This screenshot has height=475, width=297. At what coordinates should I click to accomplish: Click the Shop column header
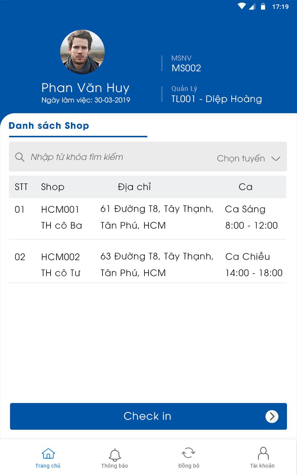point(53,187)
